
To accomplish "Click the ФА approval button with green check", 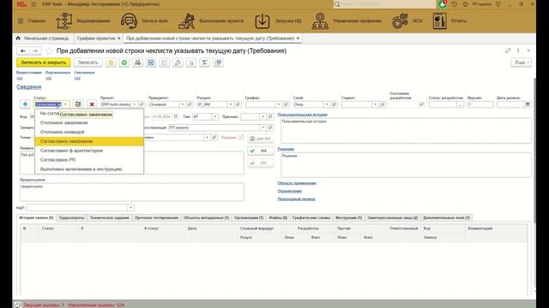I will (x=261, y=151).
